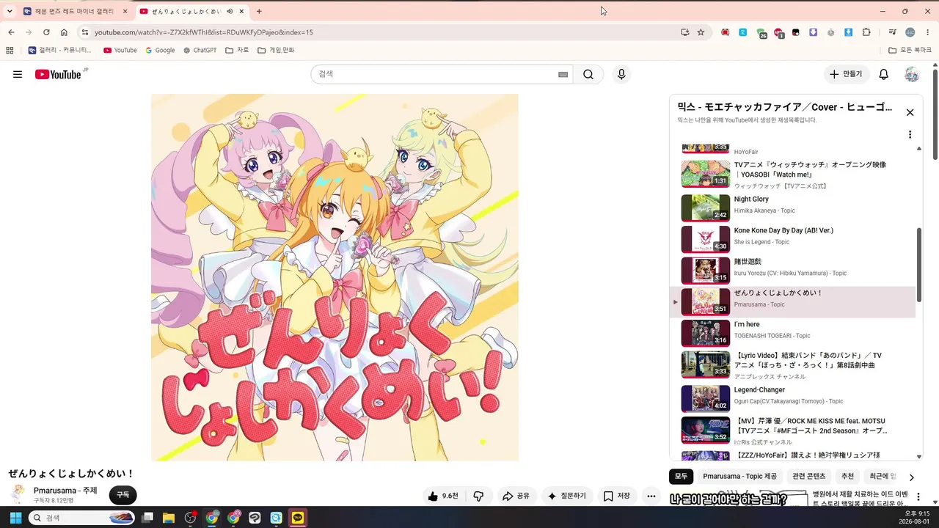Select the 추천 chip

847,477
